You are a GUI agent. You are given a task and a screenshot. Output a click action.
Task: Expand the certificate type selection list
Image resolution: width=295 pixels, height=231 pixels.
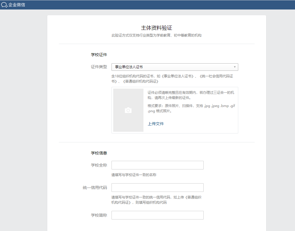click(174, 67)
